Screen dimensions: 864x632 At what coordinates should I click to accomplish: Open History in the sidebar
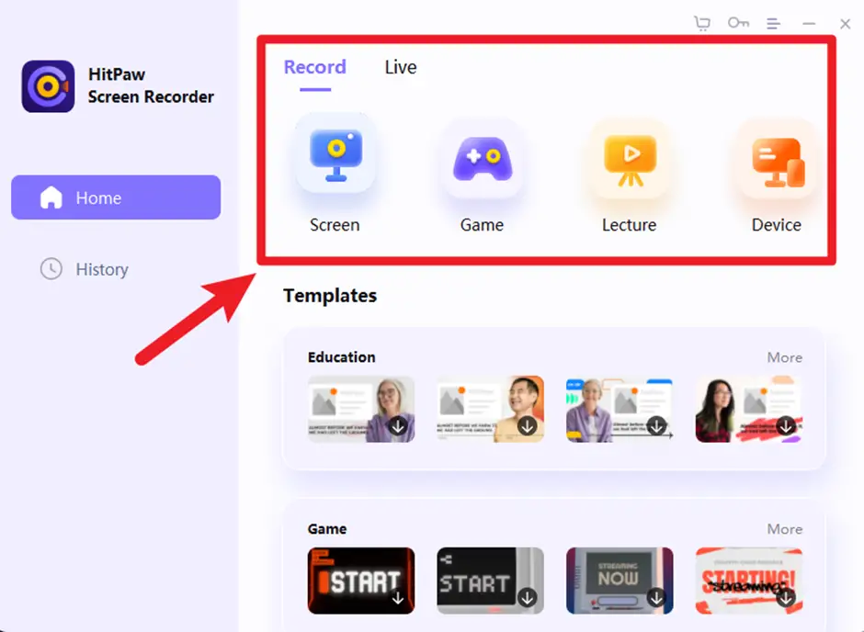click(102, 269)
